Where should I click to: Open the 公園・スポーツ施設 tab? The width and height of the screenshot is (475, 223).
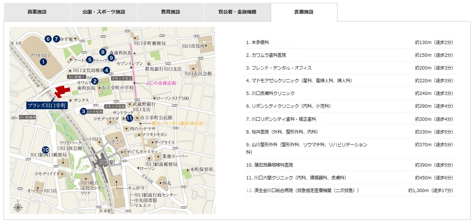tap(104, 12)
